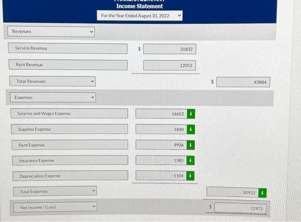Click the Rent Expense amount field 9936
The image size is (301, 222).
pyautogui.click(x=161, y=145)
